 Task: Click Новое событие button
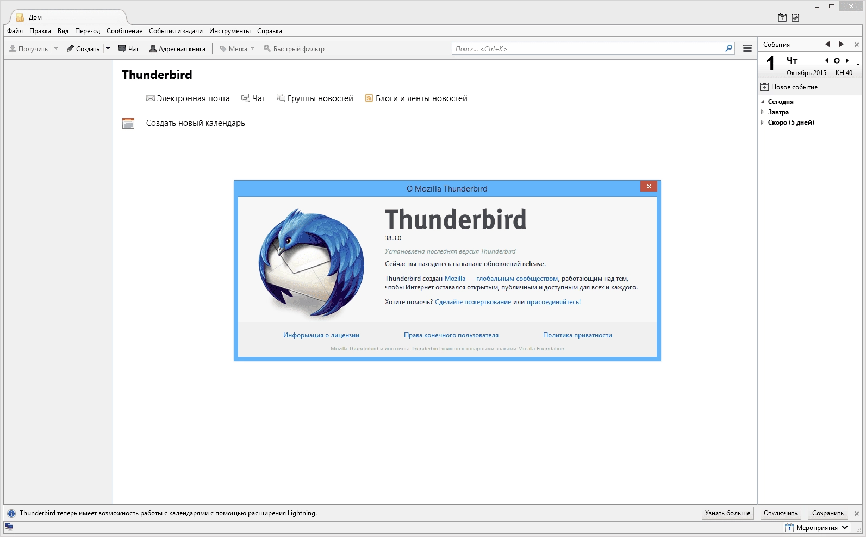point(789,87)
